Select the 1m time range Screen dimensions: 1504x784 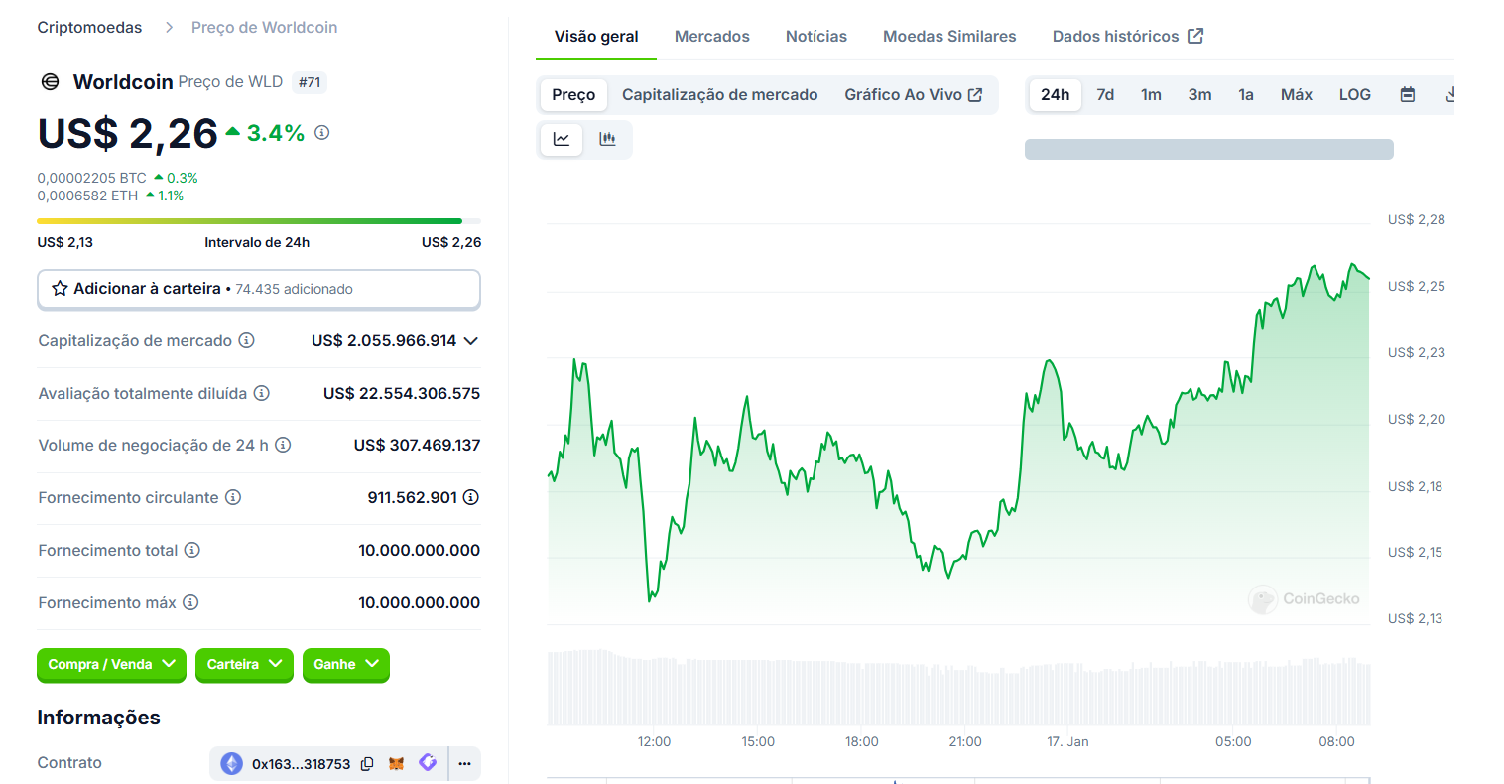[x=1151, y=95]
